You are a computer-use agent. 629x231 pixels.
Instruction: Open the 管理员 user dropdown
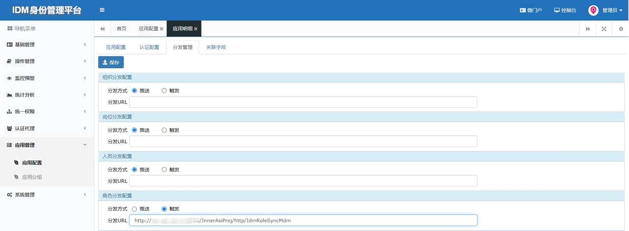pyautogui.click(x=605, y=10)
